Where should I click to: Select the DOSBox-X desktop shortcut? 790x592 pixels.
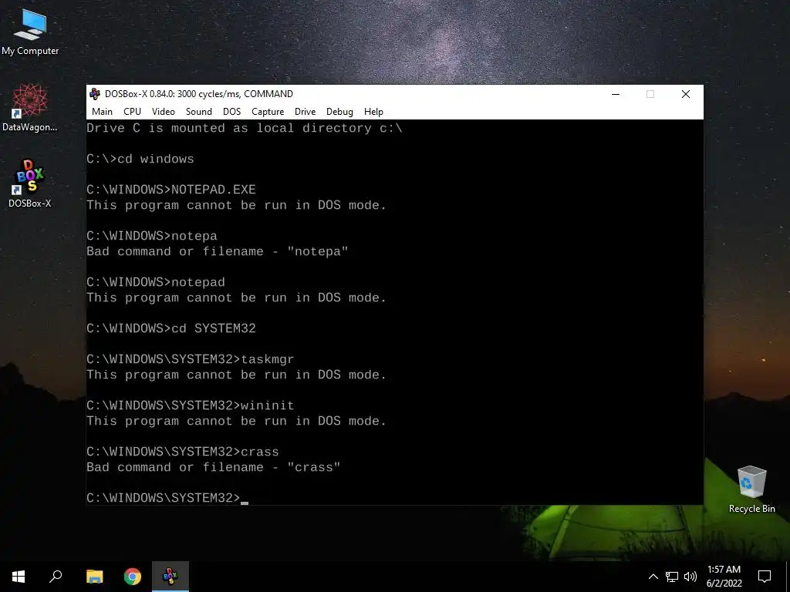(x=30, y=183)
